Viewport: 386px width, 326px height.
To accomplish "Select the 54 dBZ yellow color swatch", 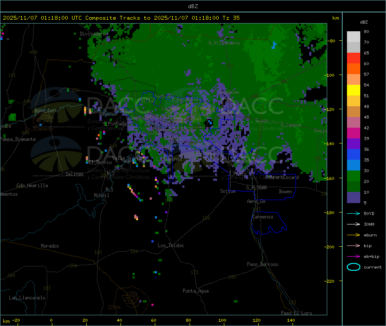I will (353, 90).
